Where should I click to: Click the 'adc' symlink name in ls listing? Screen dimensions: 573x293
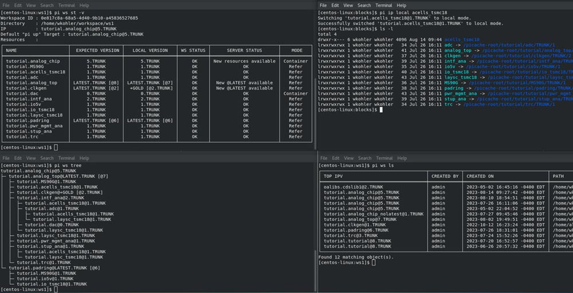click(x=449, y=45)
